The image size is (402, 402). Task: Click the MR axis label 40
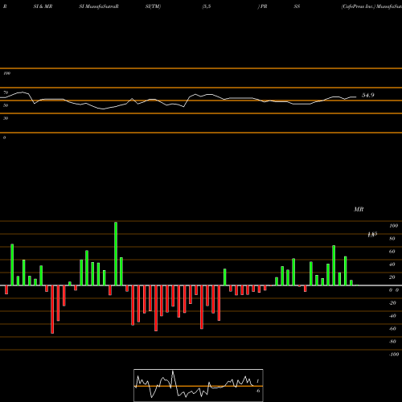(x=392, y=265)
